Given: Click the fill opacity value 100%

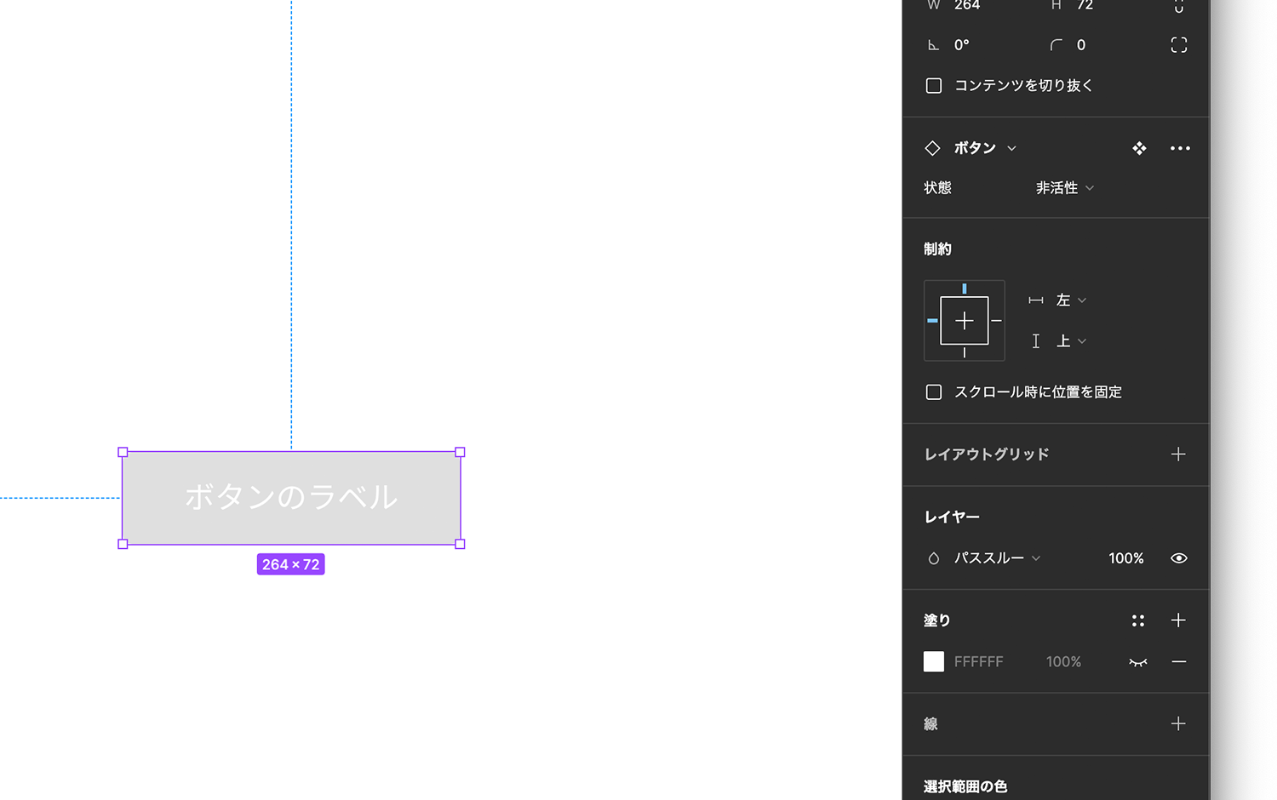Looking at the screenshot, I should pyautogui.click(x=1063, y=662).
